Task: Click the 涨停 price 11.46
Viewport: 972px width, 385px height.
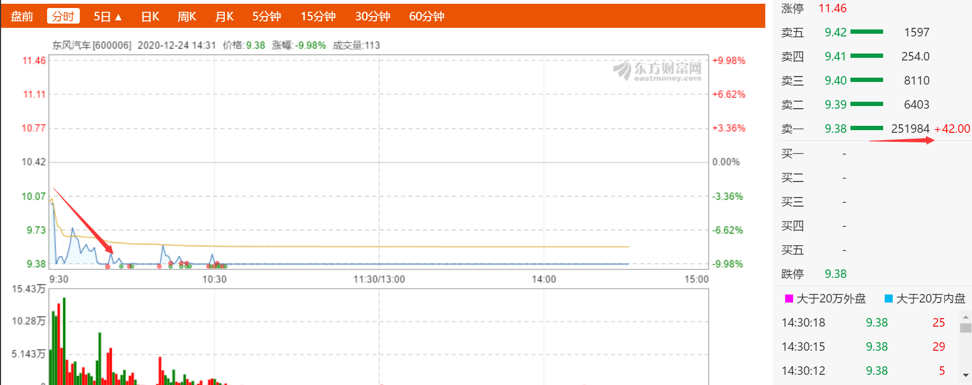Action: [x=832, y=8]
